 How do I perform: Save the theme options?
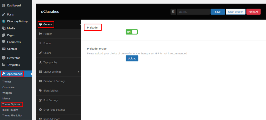pyautogui.click(x=218, y=12)
